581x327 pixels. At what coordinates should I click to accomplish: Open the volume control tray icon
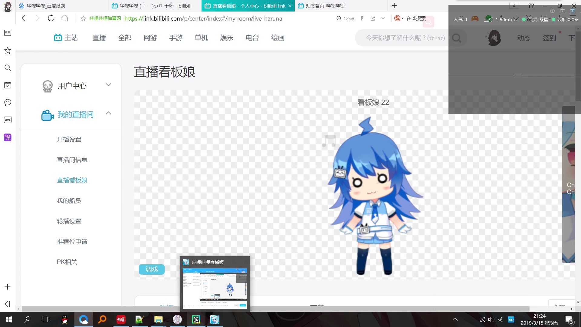[491, 319]
